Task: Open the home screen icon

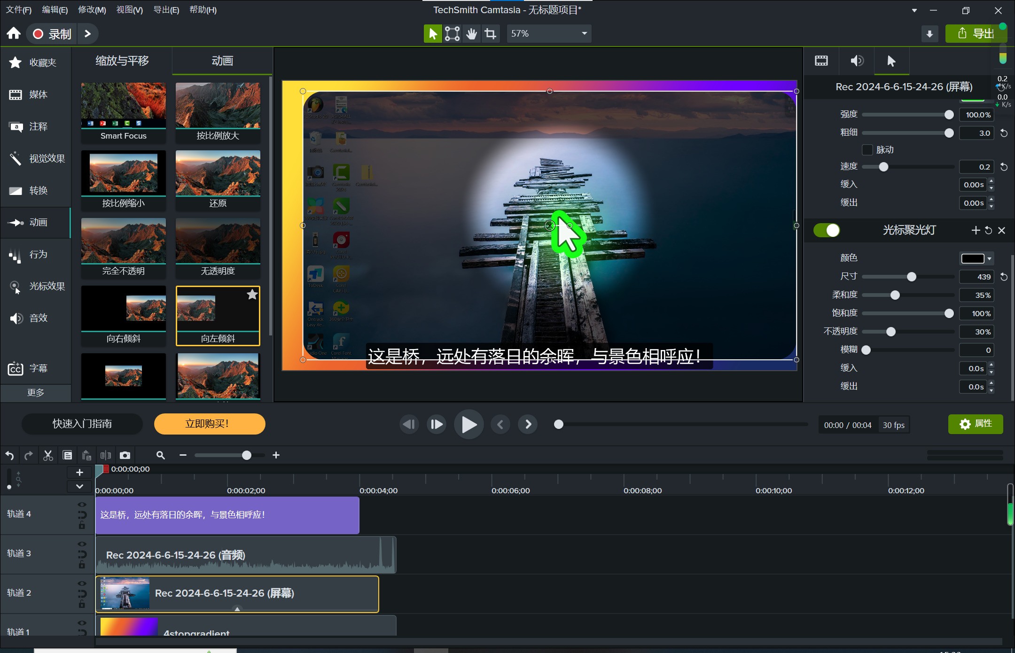Action: (14, 33)
